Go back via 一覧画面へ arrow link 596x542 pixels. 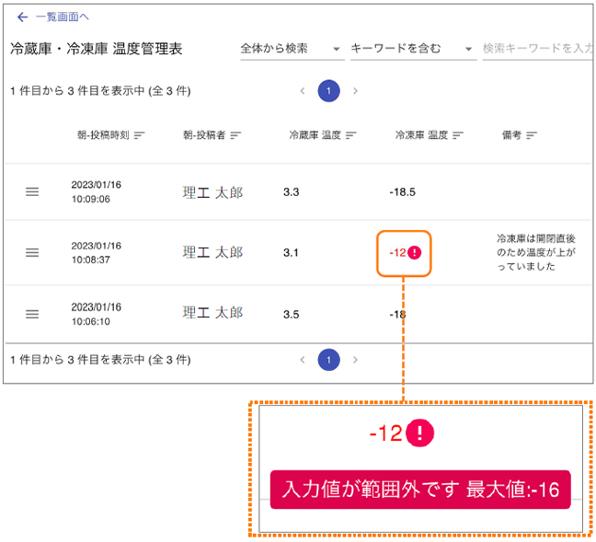point(52,17)
